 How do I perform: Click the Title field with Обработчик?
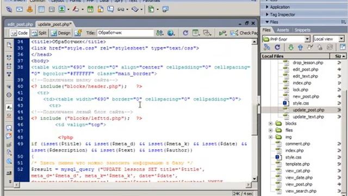click(125, 33)
